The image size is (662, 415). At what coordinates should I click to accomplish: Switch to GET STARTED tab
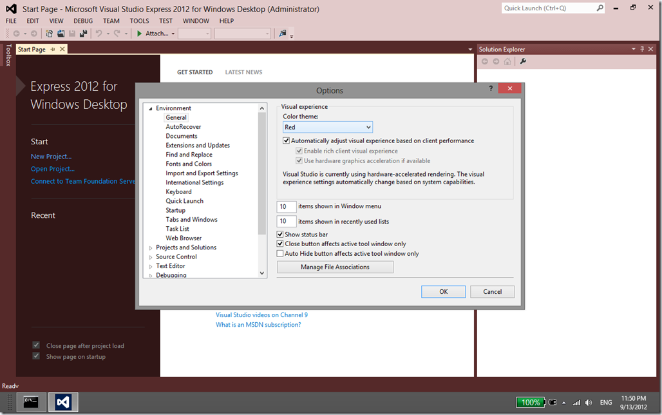coord(194,72)
